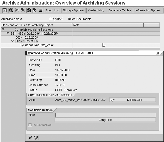Click into the Note input field
Image resolution: width=164 pixels, height=142 pixels.
pyautogui.click(x=105, y=115)
